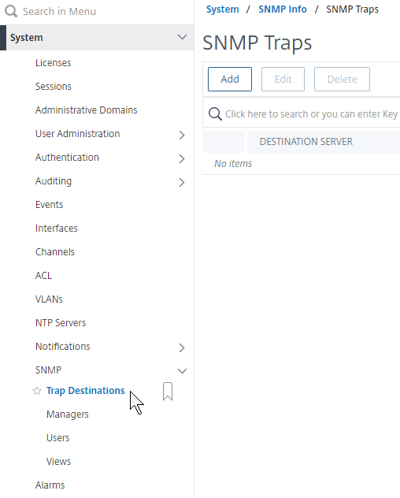This screenshot has width=400, height=498.
Task: Click the menu search magnifier icon
Action: click(11, 11)
